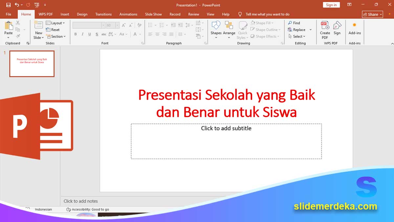Open Quick Styles gallery
This screenshot has height=222, width=394.
(243, 30)
